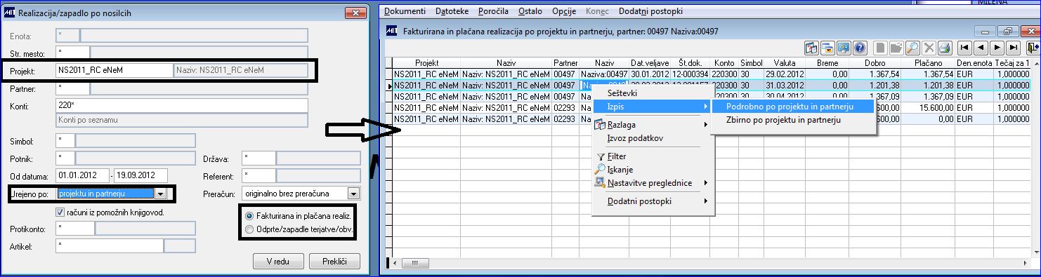Viewport: 1041px width, 277px height.
Task: Open the Dokumenti menu
Action: point(405,11)
